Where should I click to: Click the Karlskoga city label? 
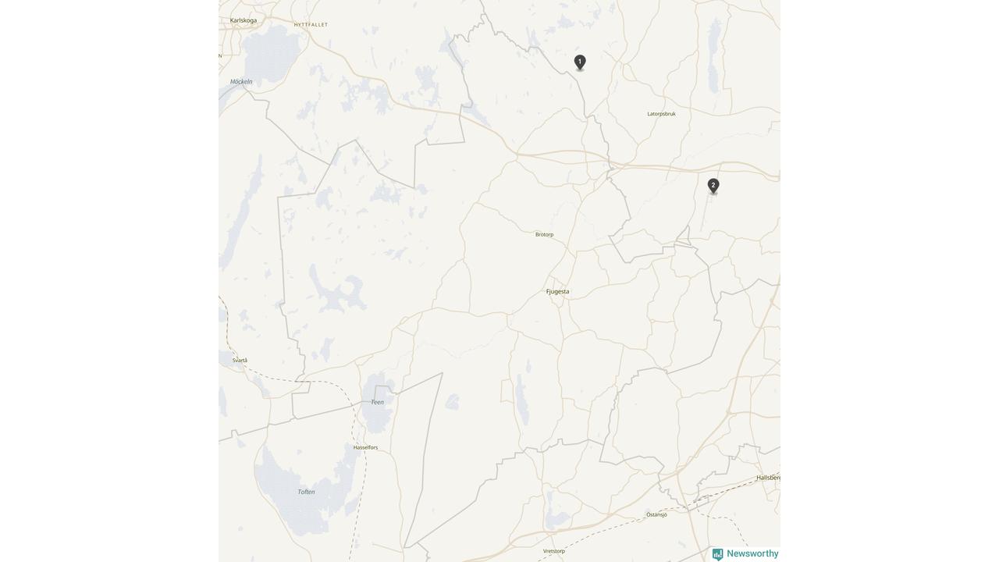244,20
